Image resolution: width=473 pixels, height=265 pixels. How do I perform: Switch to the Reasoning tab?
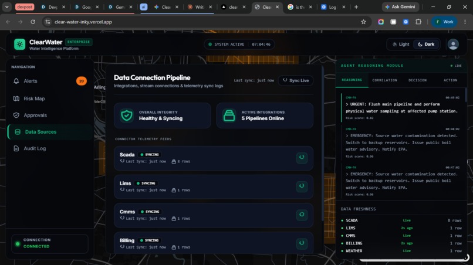coord(352,80)
